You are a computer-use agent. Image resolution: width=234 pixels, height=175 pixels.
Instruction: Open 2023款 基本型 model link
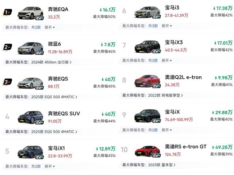click(x=162, y=165)
